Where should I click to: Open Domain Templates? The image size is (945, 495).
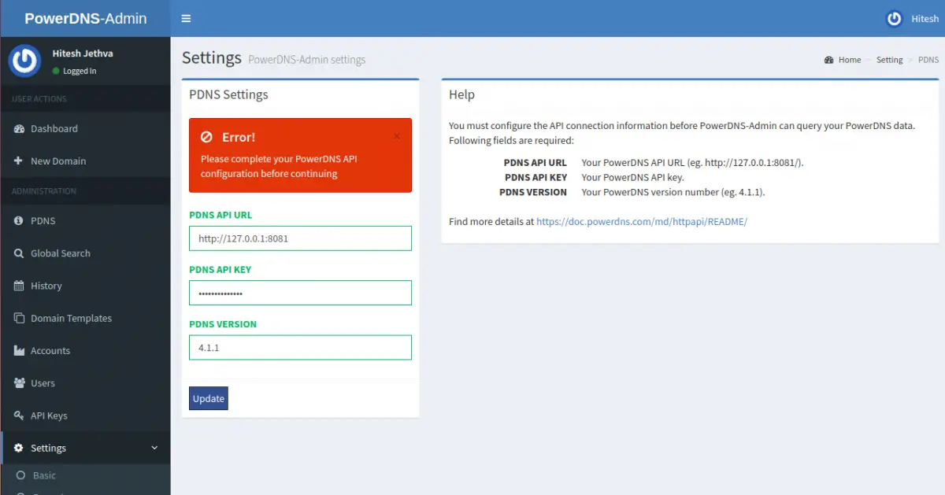coord(71,318)
